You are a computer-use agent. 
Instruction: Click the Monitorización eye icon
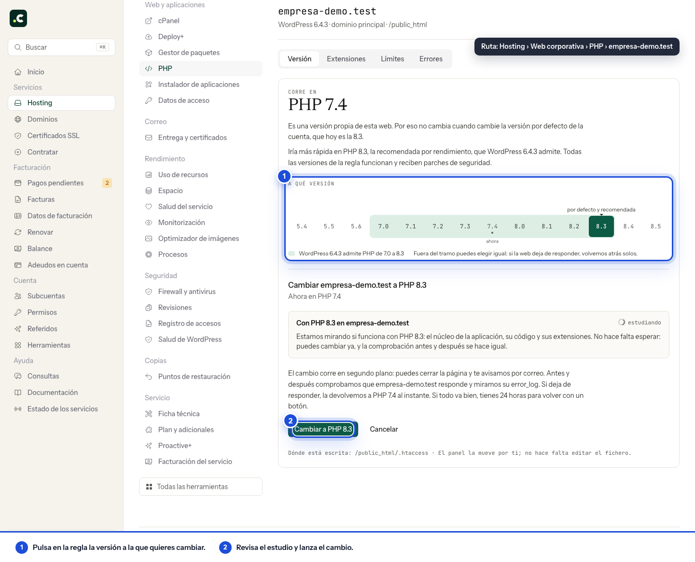coord(149,223)
